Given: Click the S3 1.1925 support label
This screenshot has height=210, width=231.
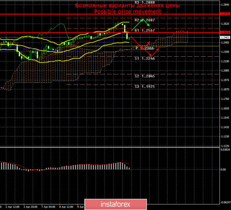Looking at the screenshot, I should [144, 87].
